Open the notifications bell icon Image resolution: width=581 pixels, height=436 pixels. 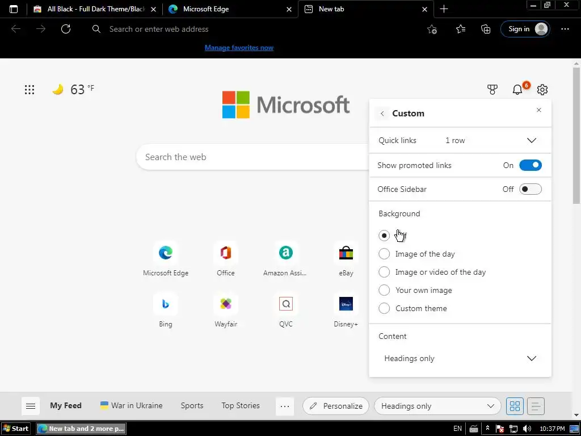[517, 89]
